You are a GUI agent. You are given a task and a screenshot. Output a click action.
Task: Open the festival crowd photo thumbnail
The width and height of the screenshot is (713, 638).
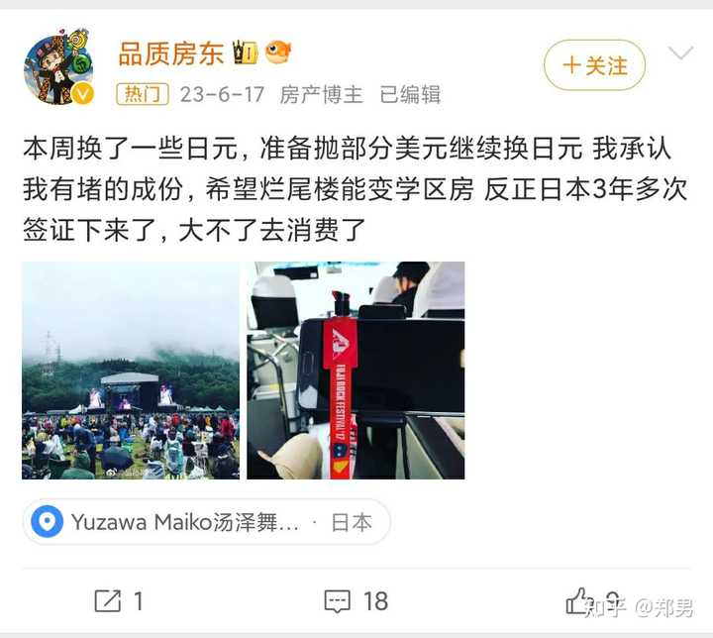131,371
